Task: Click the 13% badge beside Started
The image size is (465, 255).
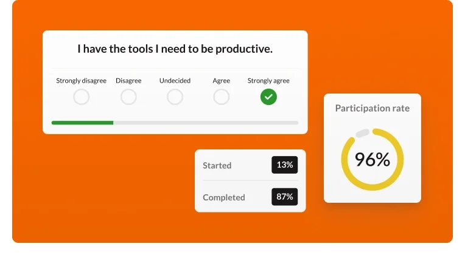Action: pos(284,165)
